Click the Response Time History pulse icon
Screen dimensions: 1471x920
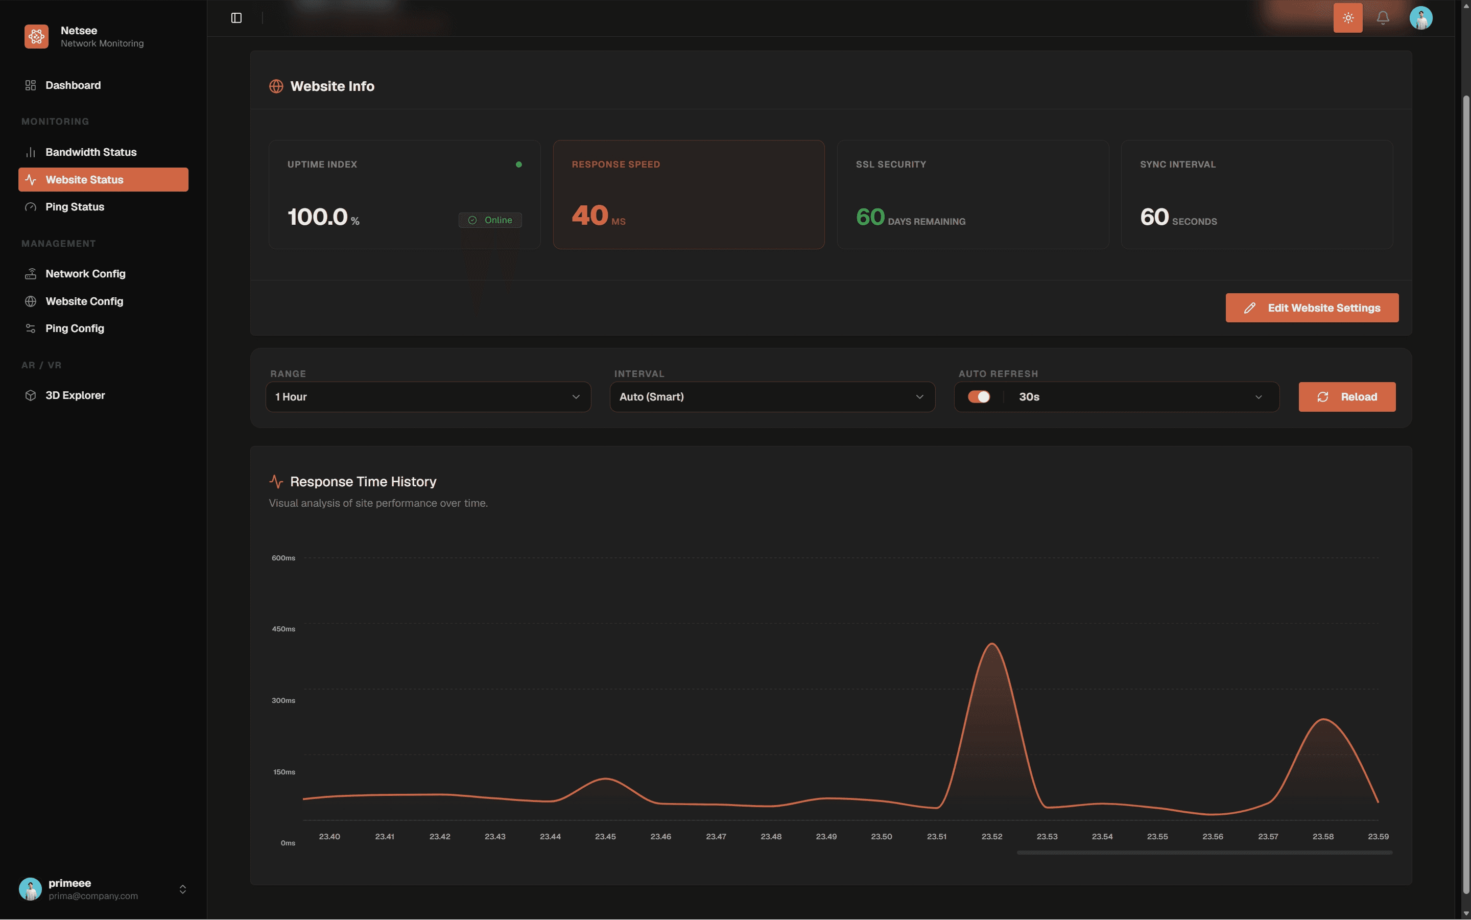(x=276, y=482)
